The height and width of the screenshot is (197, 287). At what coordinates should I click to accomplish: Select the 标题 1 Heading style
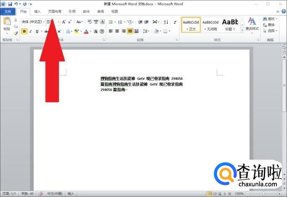point(230,25)
